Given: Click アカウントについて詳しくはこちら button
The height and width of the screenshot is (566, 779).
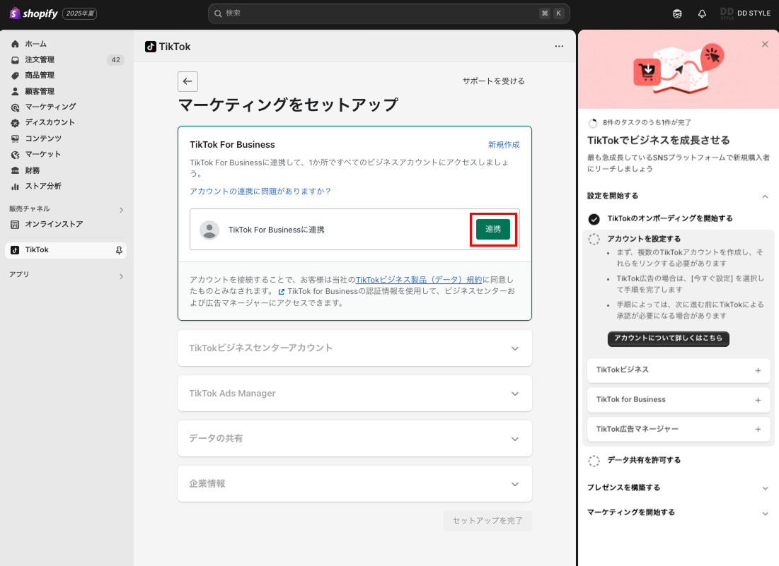Looking at the screenshot, I should 668,338.
